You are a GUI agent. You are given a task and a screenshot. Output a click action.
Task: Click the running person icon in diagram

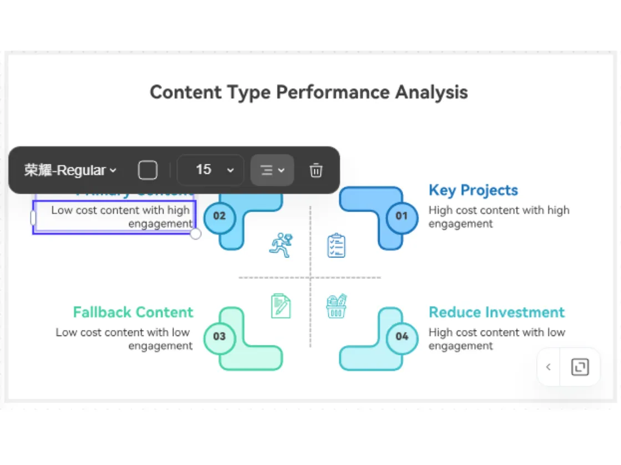pyautogui.click(x=281, y=245)
